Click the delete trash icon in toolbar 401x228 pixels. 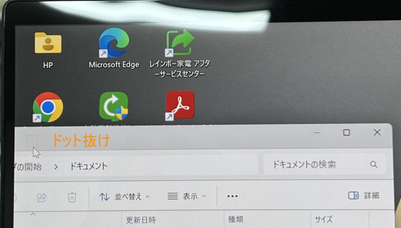(72, 197)
